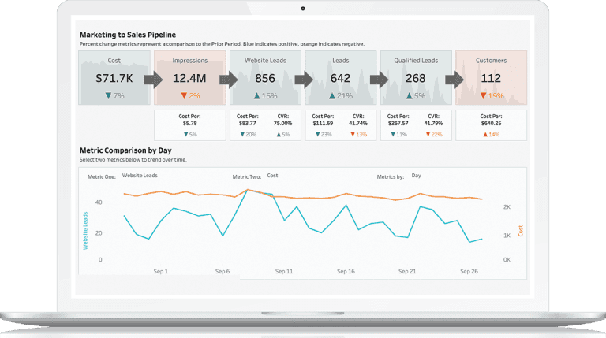Click the 20% cost-per decrease indicator

pos(248,134)
